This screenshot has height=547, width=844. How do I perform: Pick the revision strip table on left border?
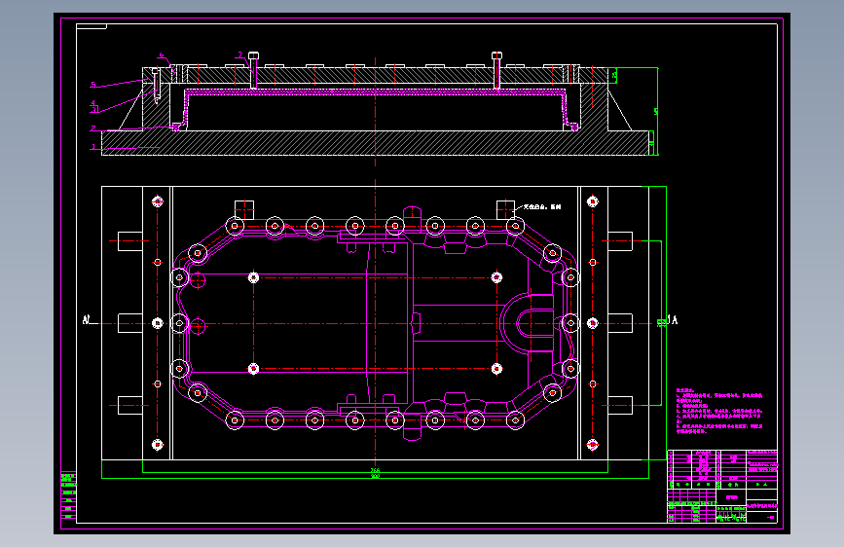(68, 495)
